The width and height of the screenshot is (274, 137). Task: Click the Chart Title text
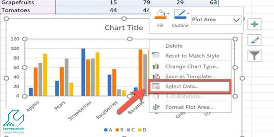(x=124, y=28)
